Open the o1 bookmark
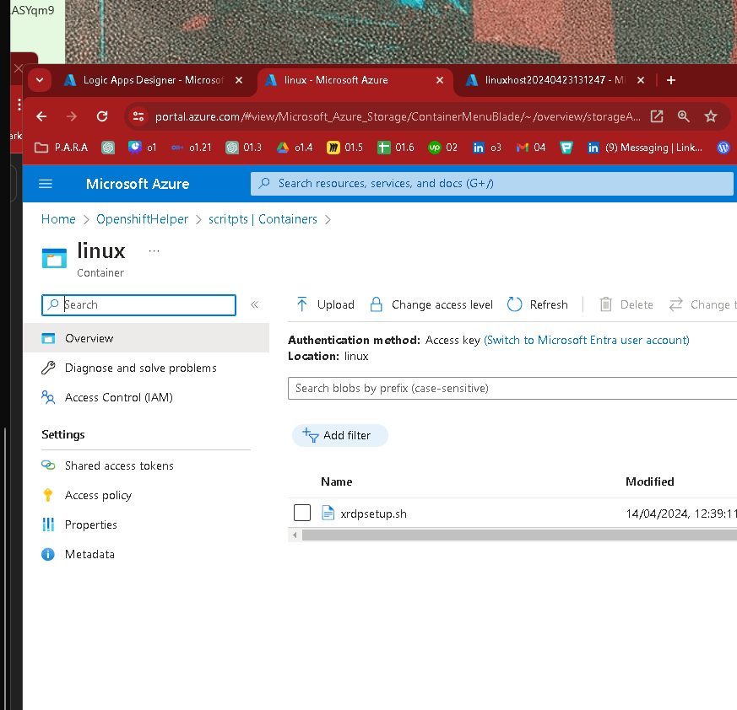The image size is (737, 710). 143,148
